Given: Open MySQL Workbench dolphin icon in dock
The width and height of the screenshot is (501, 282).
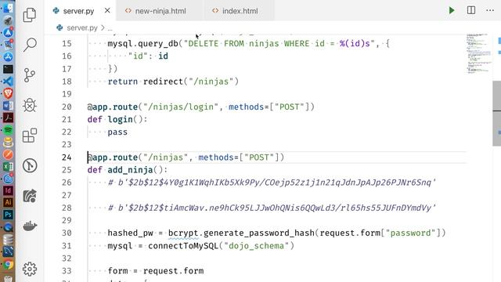Looking at the screenshot, I should tap(8, 251).
